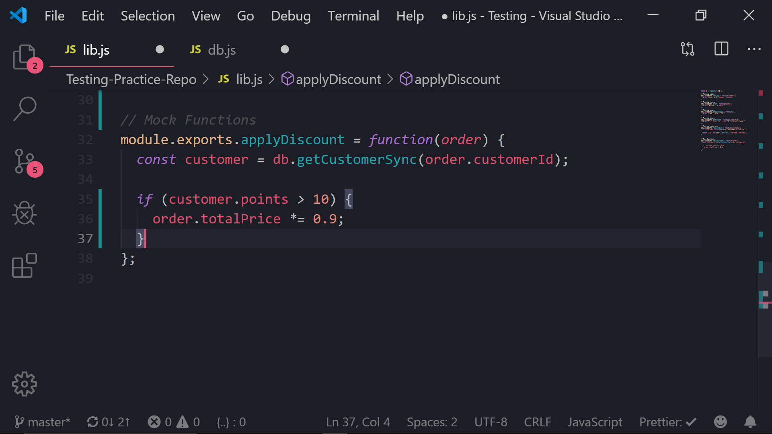This screenshot has width=772, height=434.
Task: Open Settings via the gear icon
Action: click(24, 384)
